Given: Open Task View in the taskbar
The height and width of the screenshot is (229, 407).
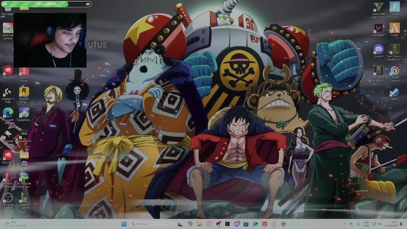Looking at the screenshot, I should 180,224.
